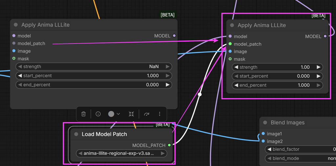Click image input socket on right LLLite node
Viewport: 336px width, 166px height.
pos(230,51)
